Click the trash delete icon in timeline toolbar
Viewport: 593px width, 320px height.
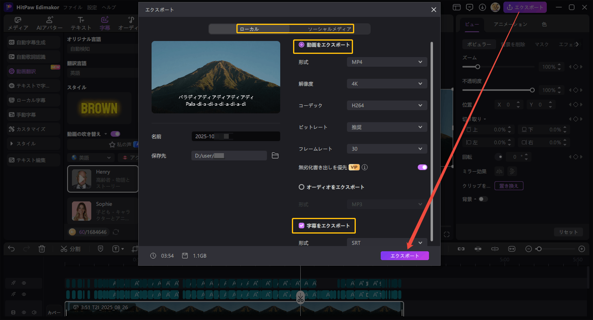point(42,249)
